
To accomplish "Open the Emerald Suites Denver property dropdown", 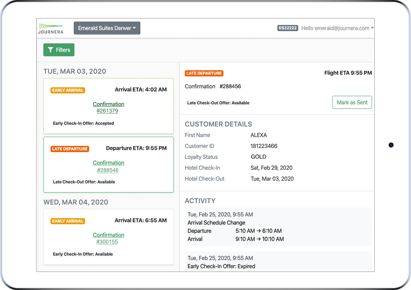I will [107, 28].
